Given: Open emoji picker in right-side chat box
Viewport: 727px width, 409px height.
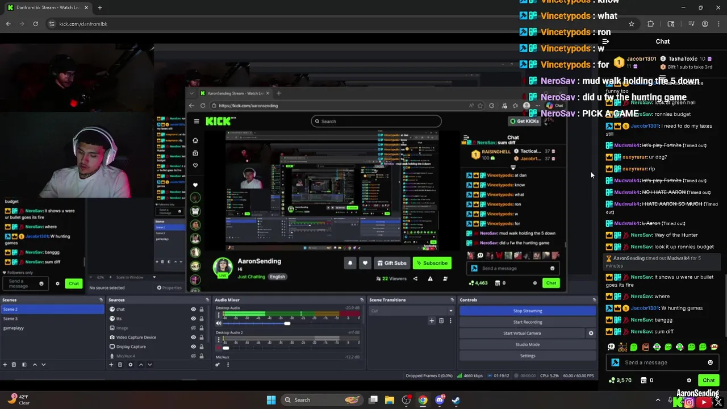Looking at the screenshot, I should 710,362.
